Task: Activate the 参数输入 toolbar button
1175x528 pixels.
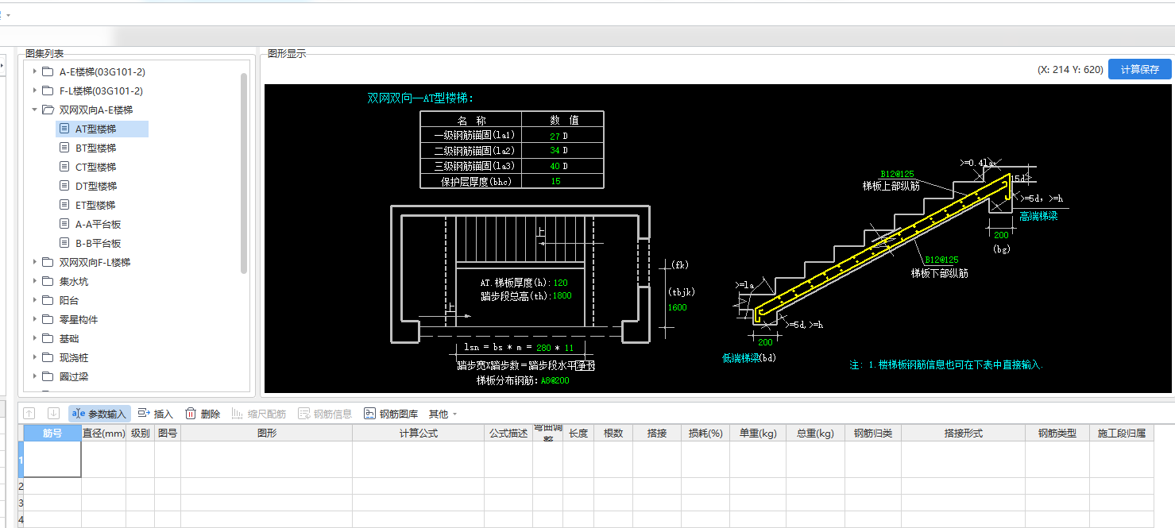Action: pyautogui.click(x=99, y=414)
